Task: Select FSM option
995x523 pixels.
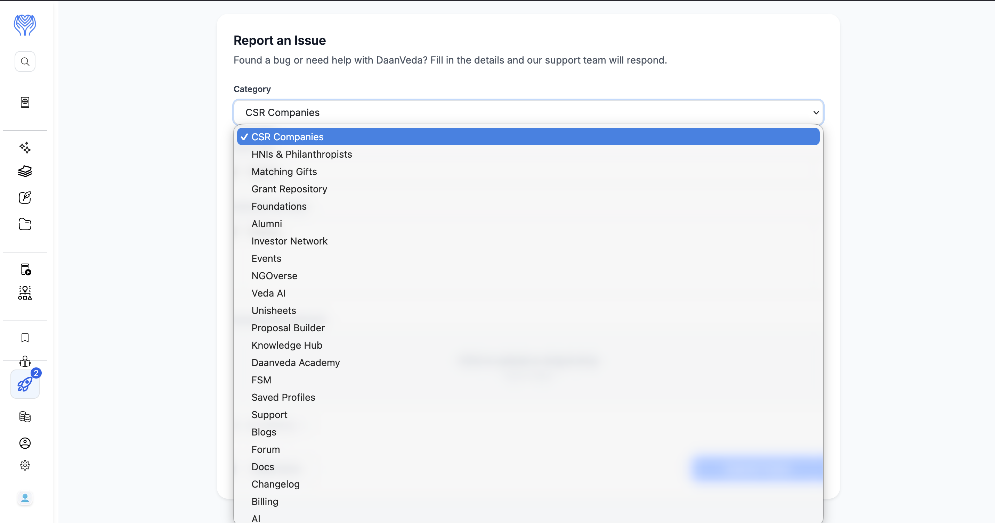Action: click(528, 380)
